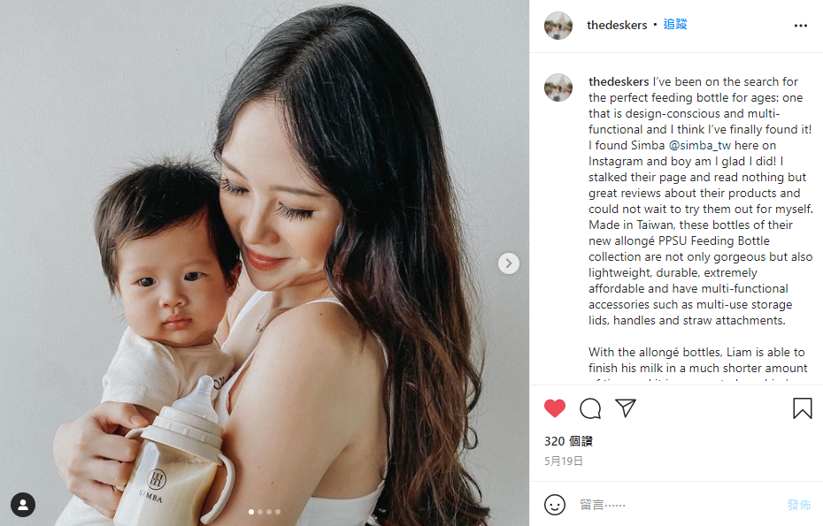
Task: View the 320 個讚 likes list
Action: (x=568, y=441)
